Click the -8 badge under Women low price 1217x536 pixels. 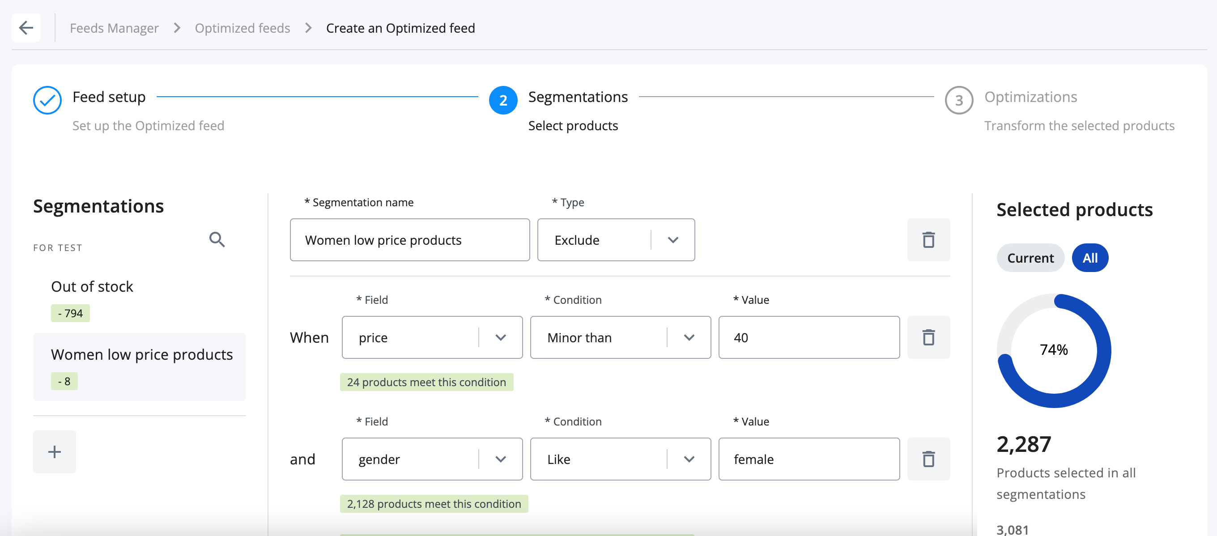64,381
